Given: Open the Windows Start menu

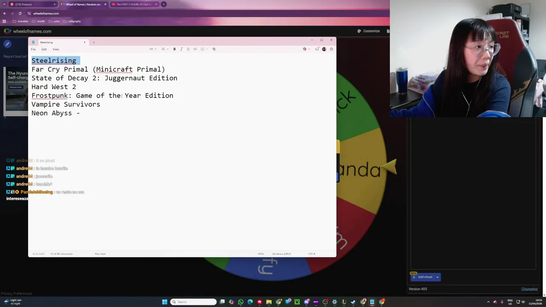Looking at the screenshot, I should [165, 302].
